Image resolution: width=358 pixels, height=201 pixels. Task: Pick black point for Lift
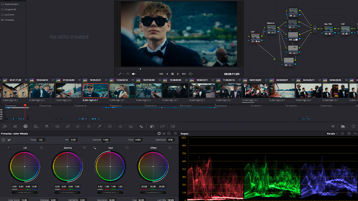(x=9, y=148)
